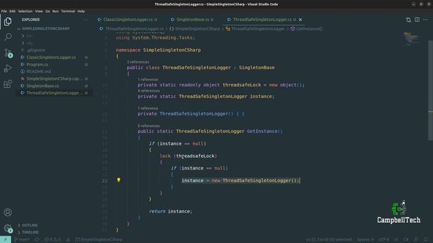Open the View menu
Viewport: 433px width, 243px height.
coord(39,11)
